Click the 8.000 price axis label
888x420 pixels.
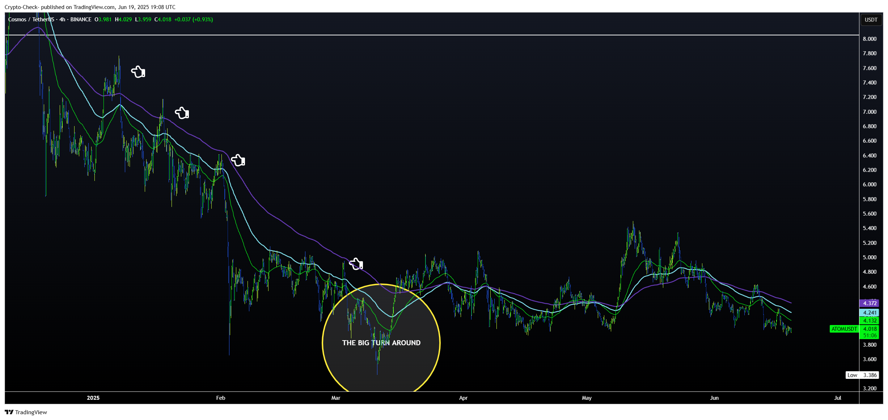pyautogui.click(x=870, y=39)
